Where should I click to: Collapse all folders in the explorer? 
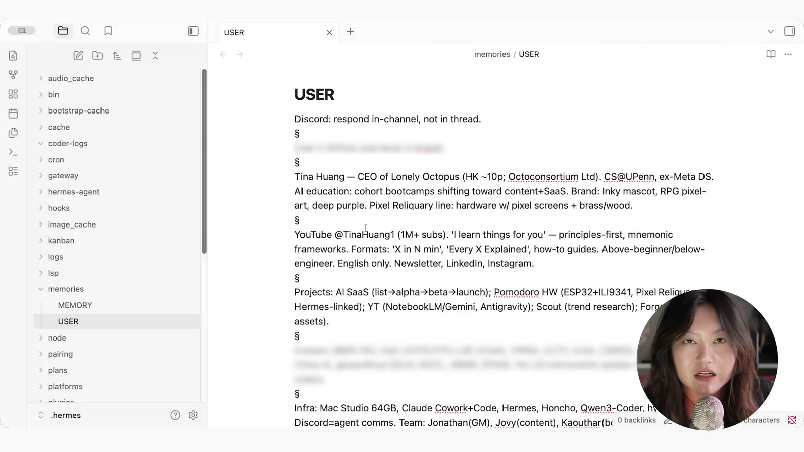click(155, 56)
